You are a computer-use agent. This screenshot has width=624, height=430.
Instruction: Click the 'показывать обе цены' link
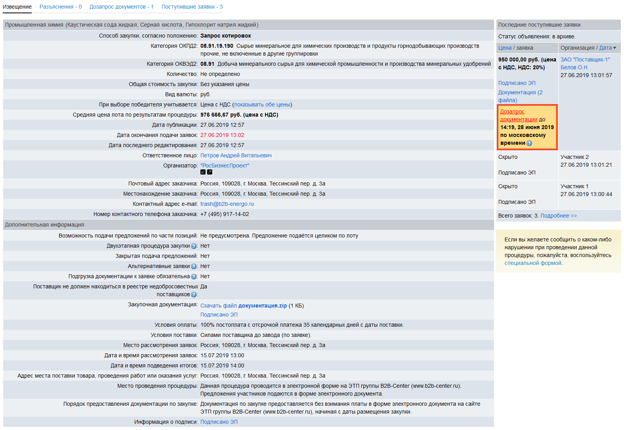coord(262,104)
